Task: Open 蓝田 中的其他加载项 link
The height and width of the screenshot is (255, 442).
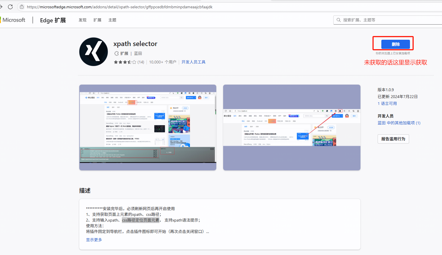Action: click(x=399, y=123)
